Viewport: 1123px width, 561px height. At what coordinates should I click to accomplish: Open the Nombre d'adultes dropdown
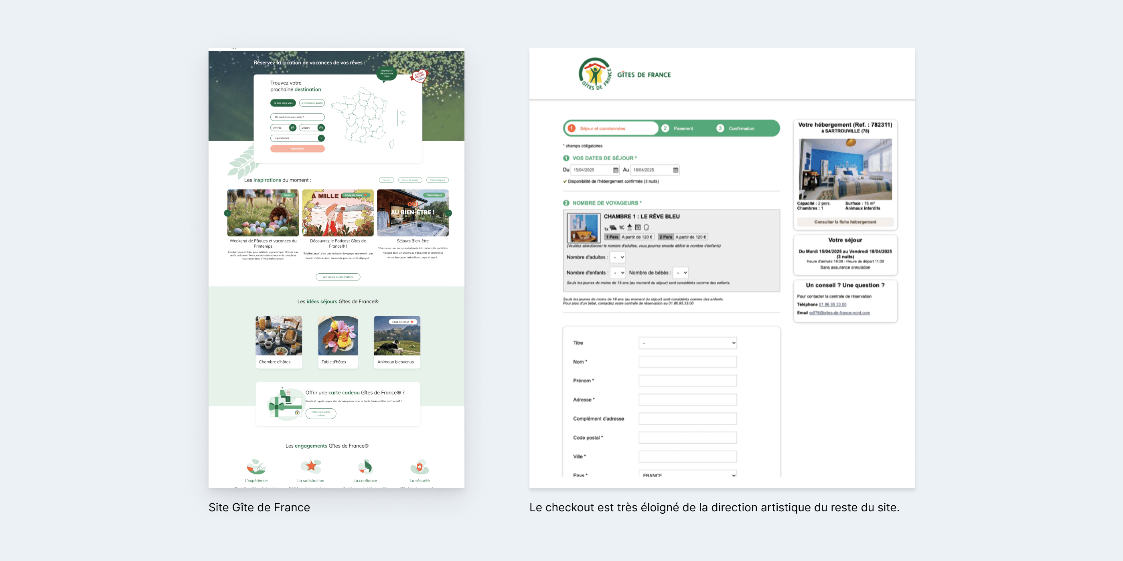click(618, 257)
